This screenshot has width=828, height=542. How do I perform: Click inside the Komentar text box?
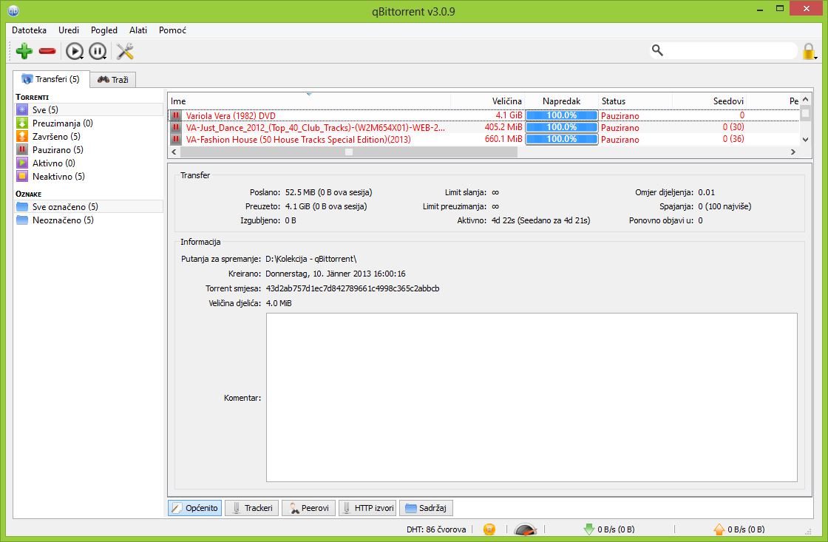532,397
